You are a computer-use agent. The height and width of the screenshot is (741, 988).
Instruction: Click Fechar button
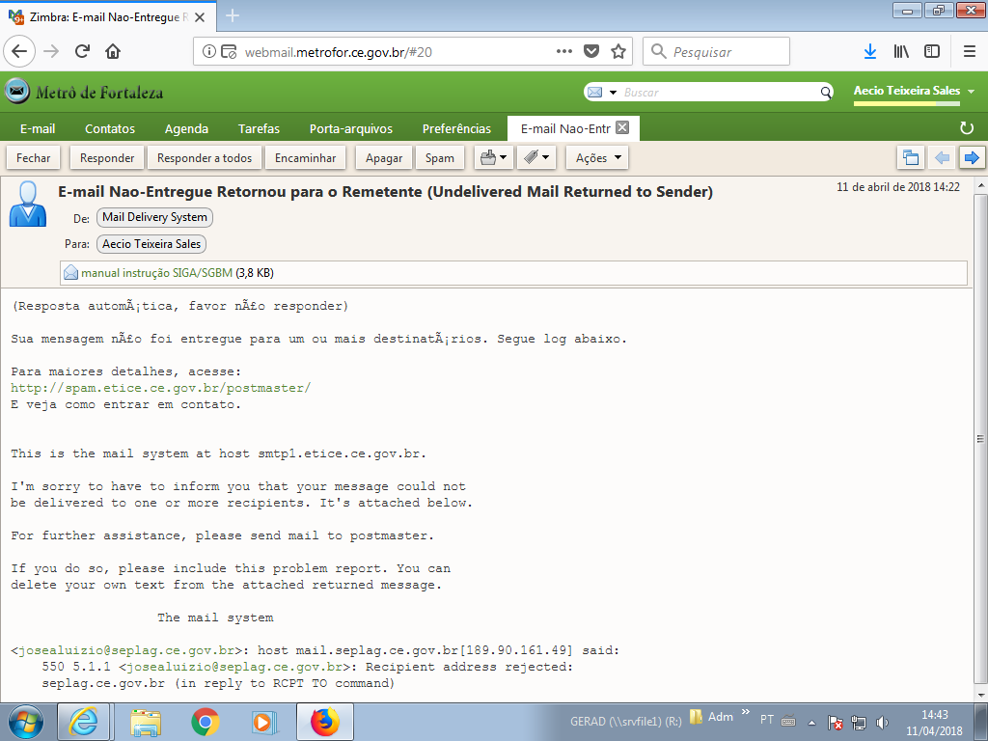click(x=34, y=157)
